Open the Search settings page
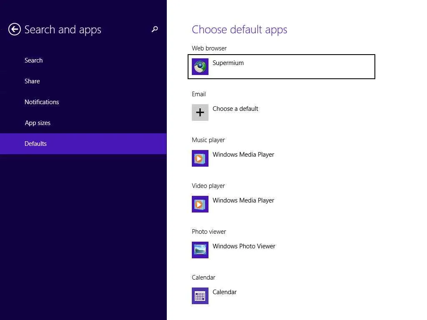 [34, 60]
